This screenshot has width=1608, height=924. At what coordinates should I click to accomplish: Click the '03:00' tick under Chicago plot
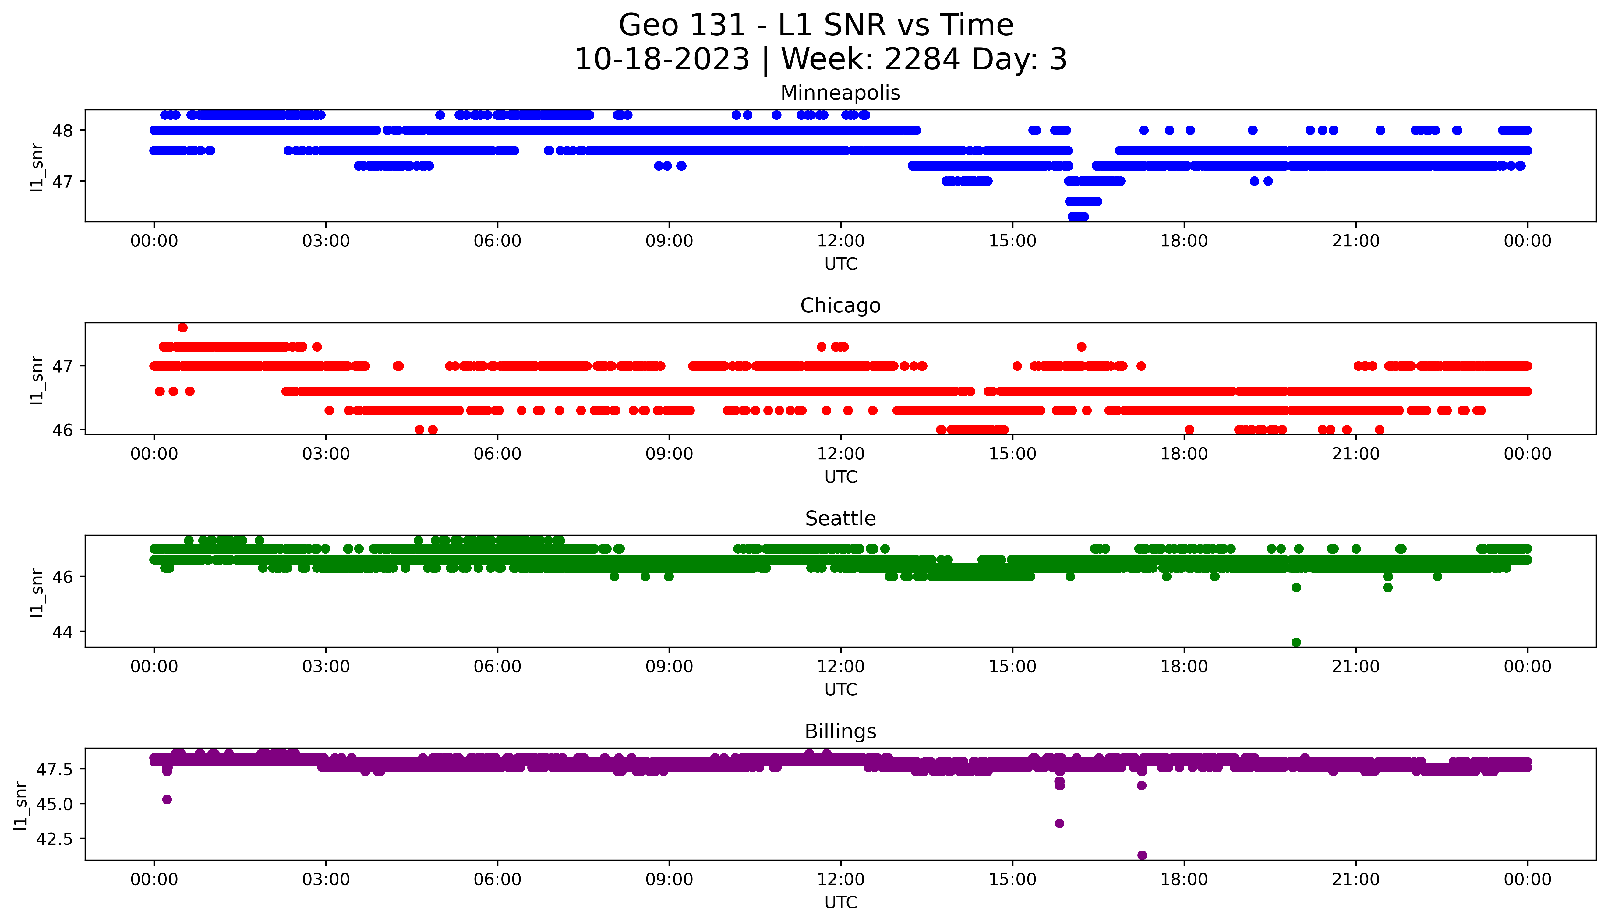[x=326, y=454]
